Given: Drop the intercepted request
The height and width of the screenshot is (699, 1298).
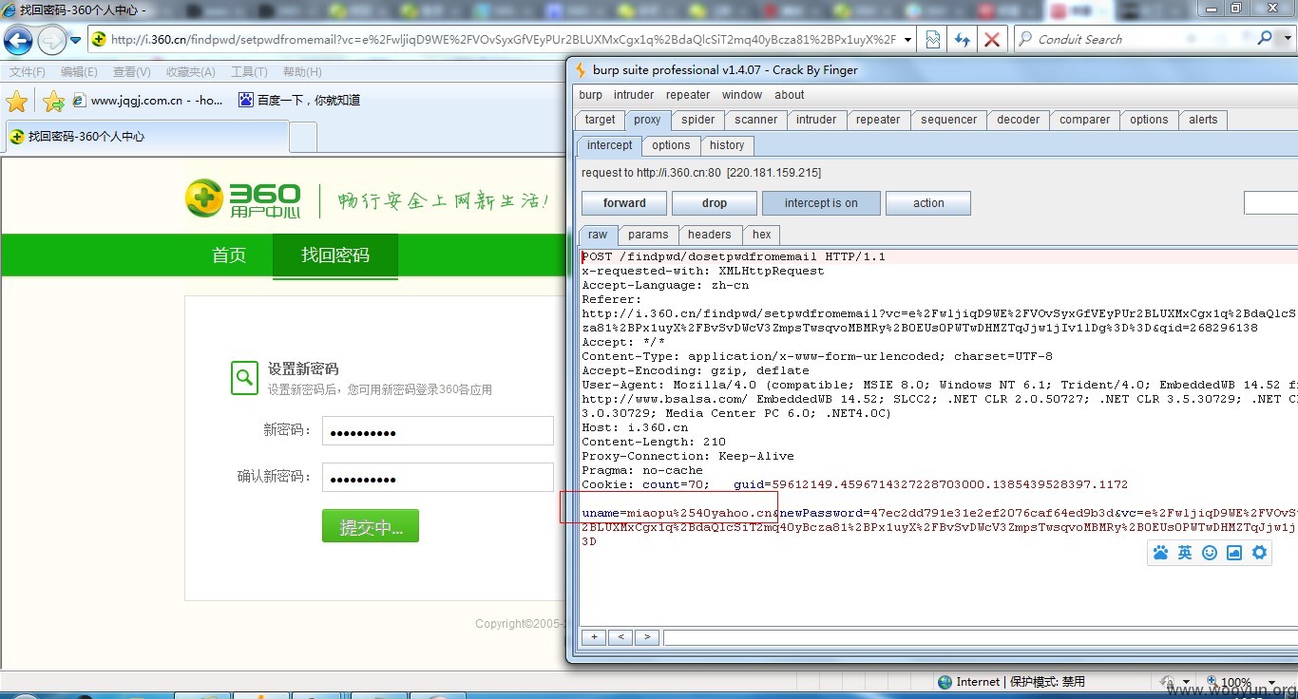Looking at the screenshot, I should [715, 203].
